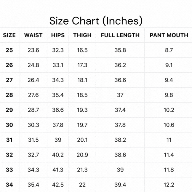Select the waist value 32.7

(x=33, y=155)
